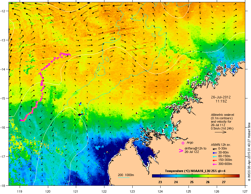Click the longitude axis label '124'
Viewport: 251px width, 194px height.
[x=161, y=191]
